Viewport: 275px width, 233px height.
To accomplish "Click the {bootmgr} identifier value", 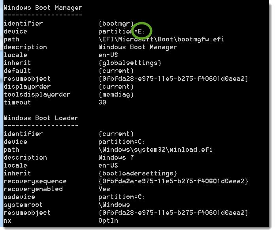I will (x=116, y=24).
